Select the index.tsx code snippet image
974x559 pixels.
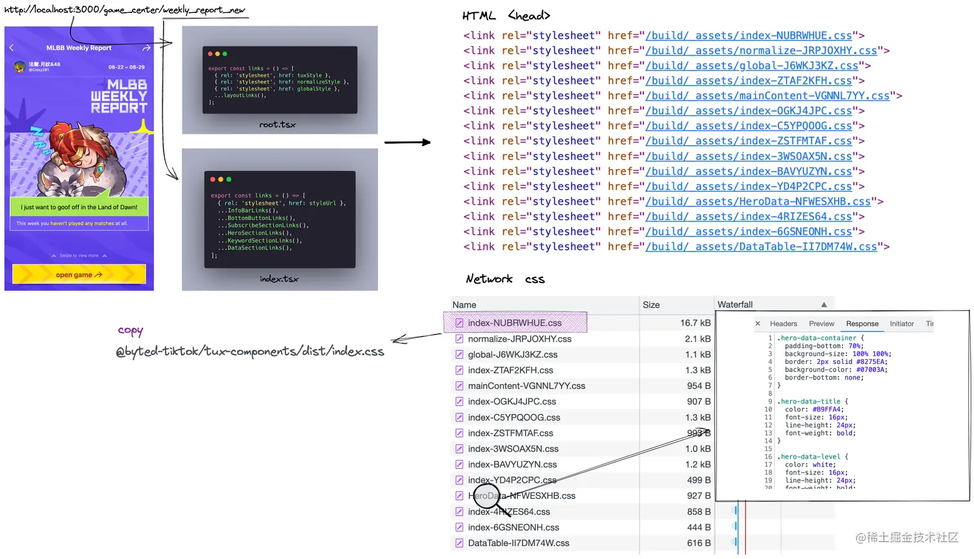[x=280, y=219]
